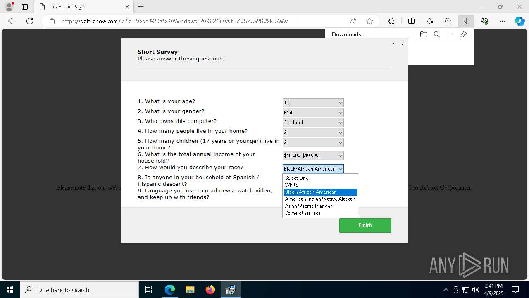This screenshot has width=529, height=298.
Task: Open more options in Downloads panel
Action: (x=450, y=34)
